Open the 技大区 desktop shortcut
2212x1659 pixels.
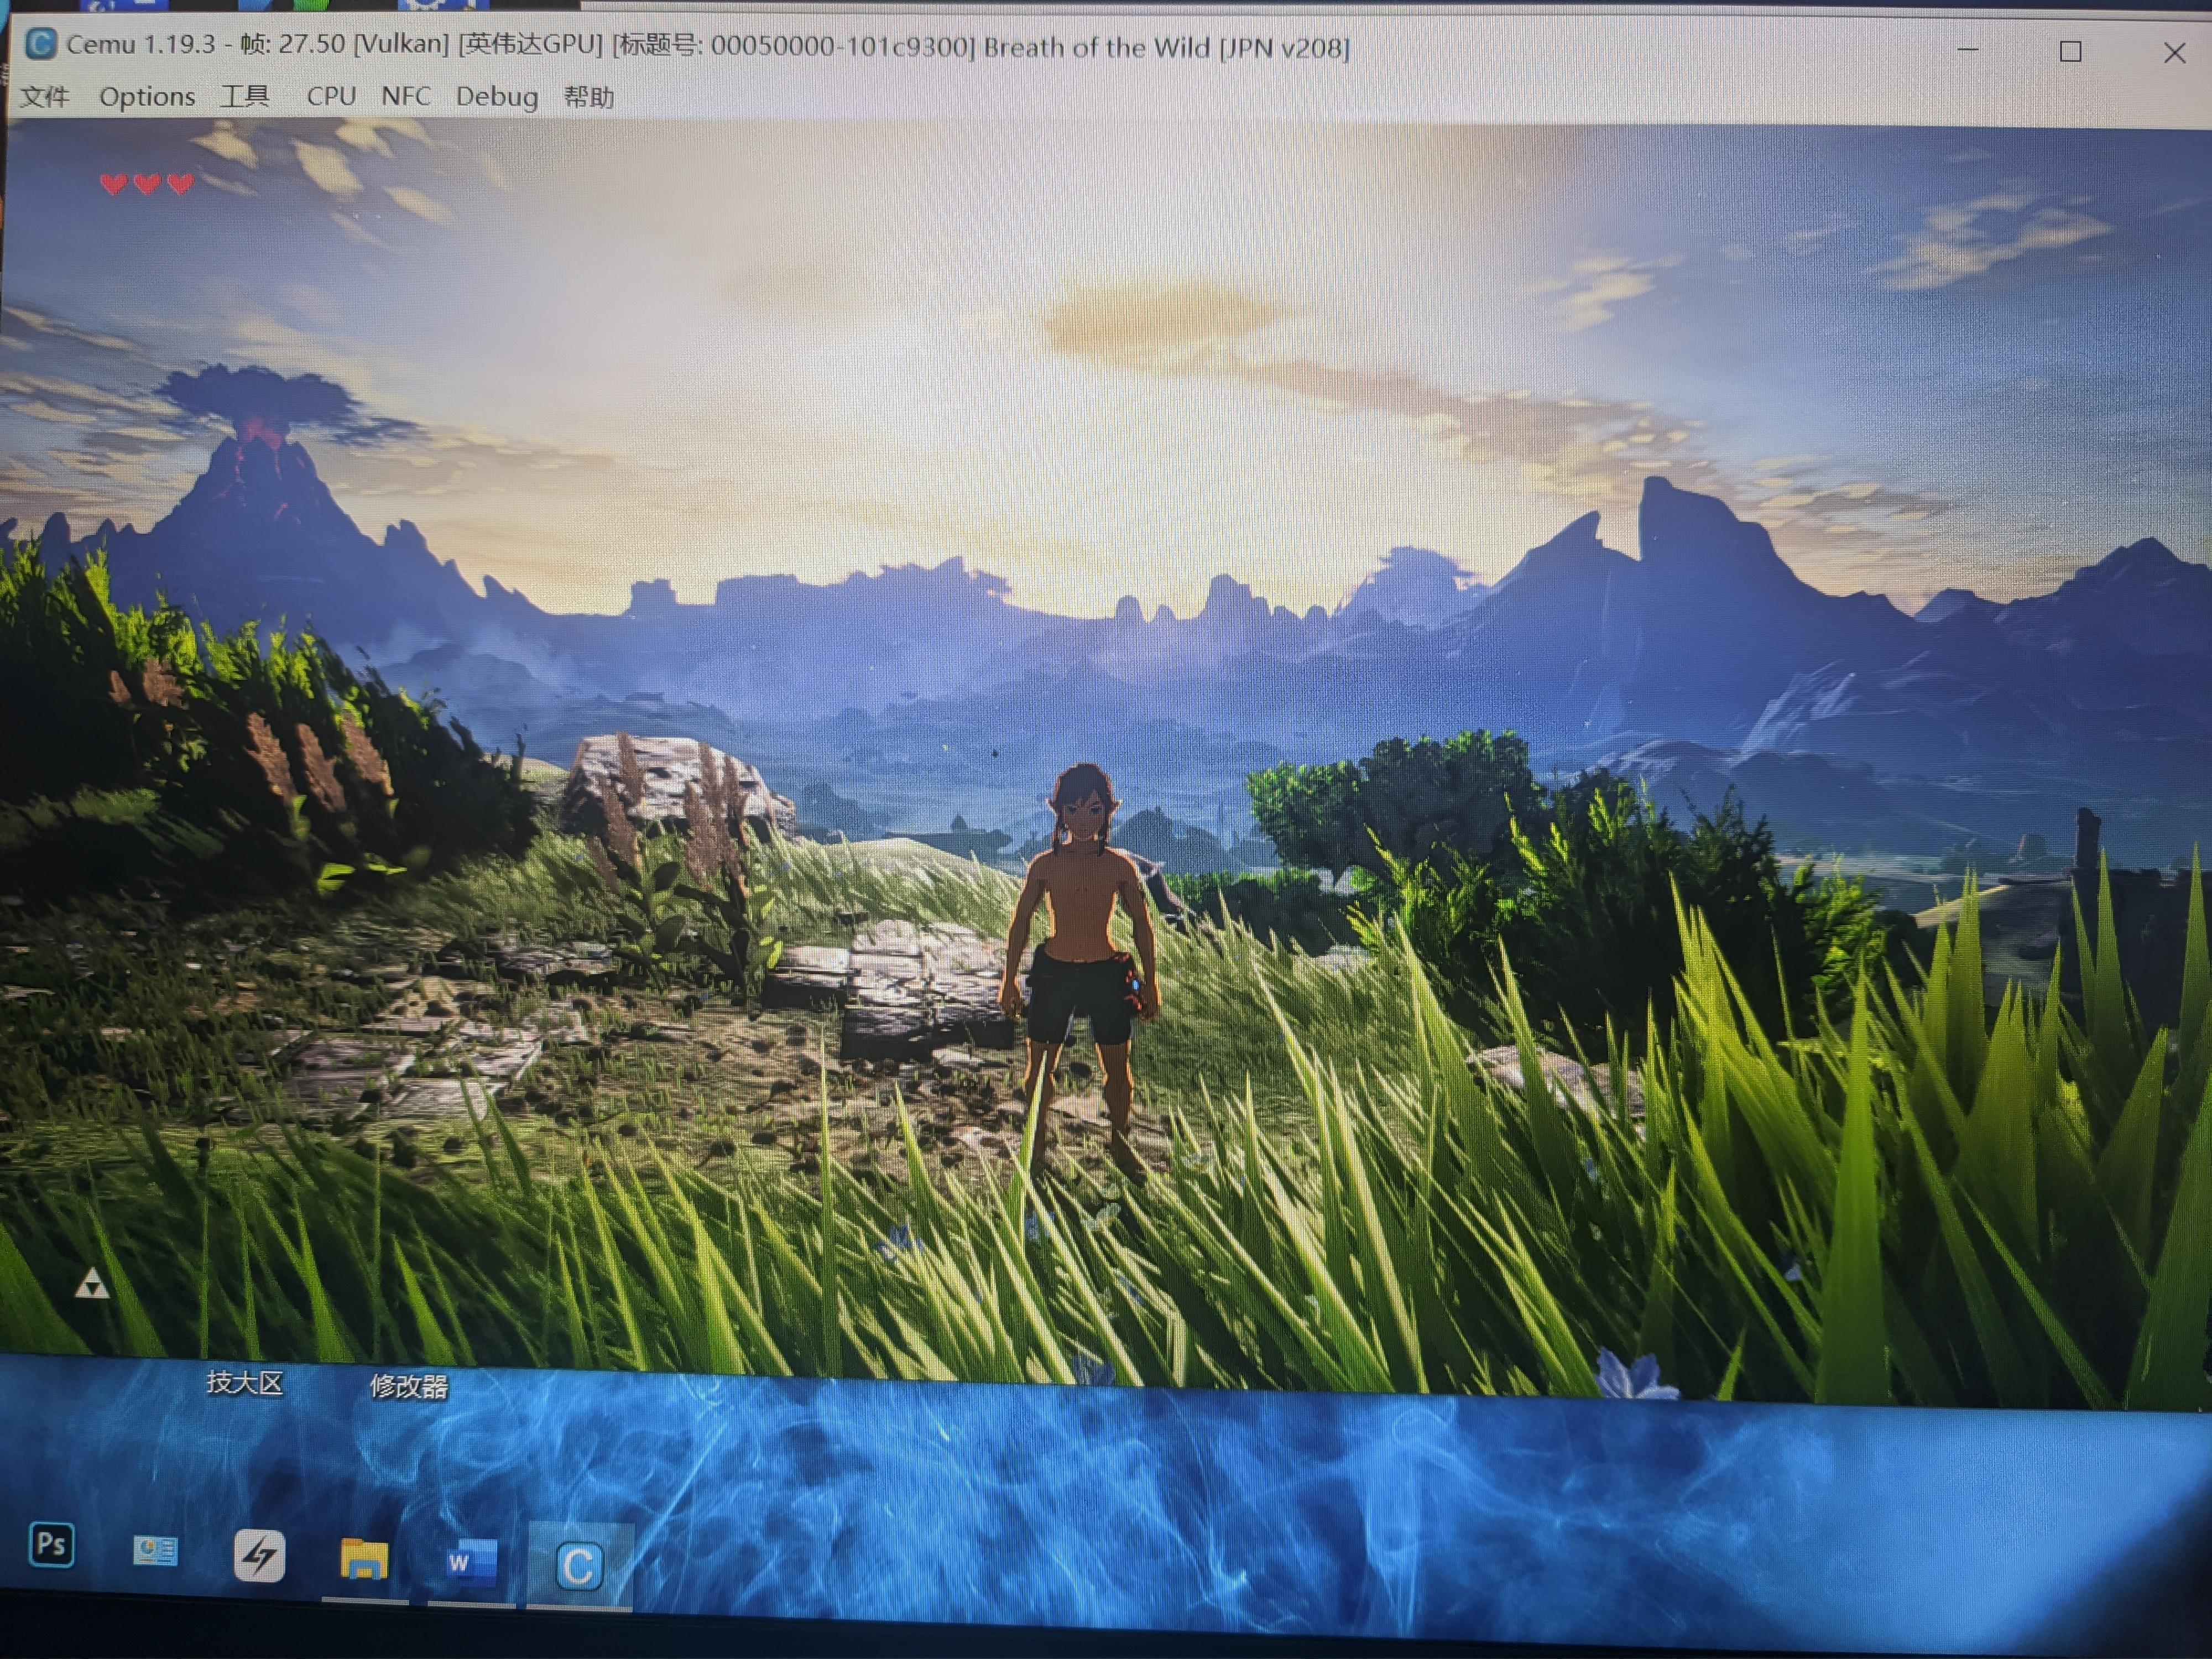245,1382
